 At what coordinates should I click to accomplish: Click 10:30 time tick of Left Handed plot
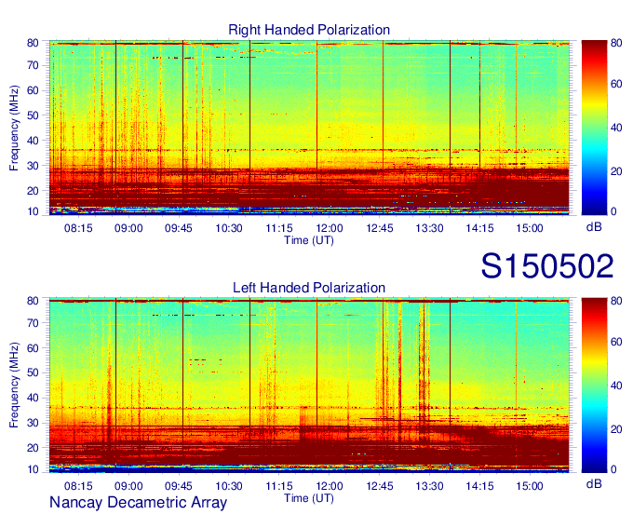pos(229,486)
